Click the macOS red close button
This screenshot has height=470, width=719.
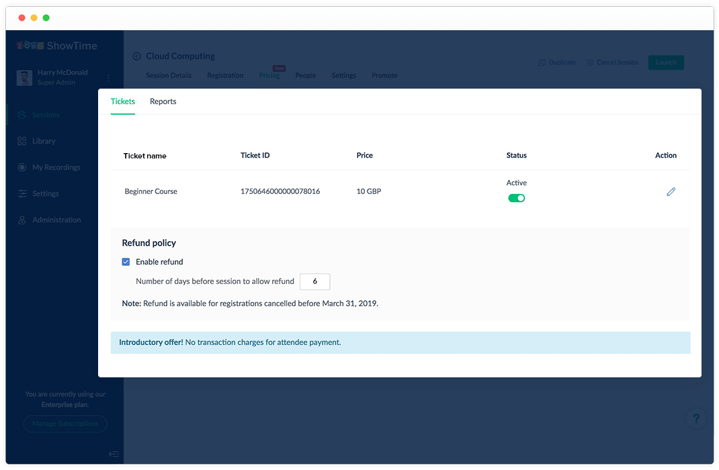tap(22, 18)
